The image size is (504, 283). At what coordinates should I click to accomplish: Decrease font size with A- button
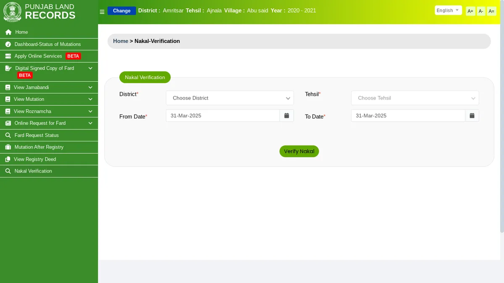481,11
